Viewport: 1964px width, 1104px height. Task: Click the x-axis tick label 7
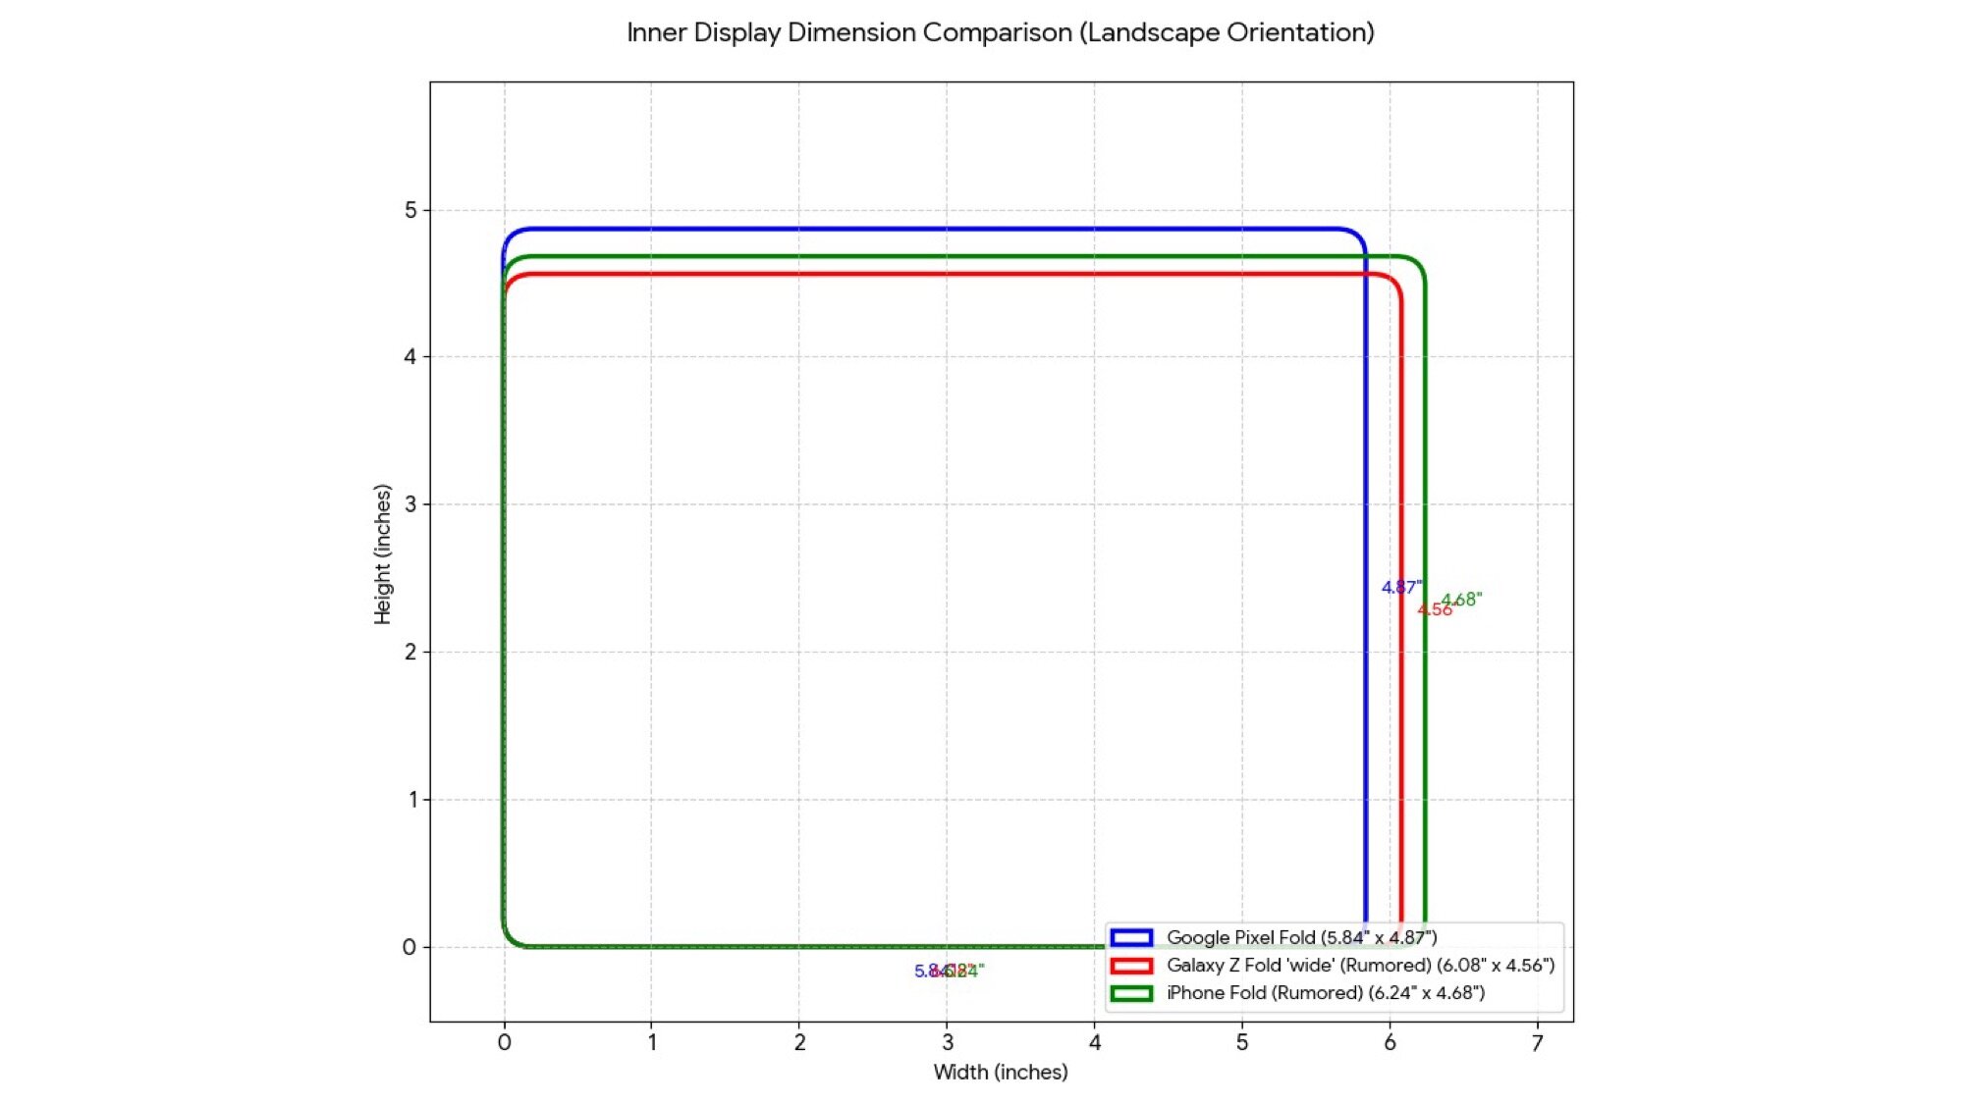[x=1537, y=1042]
